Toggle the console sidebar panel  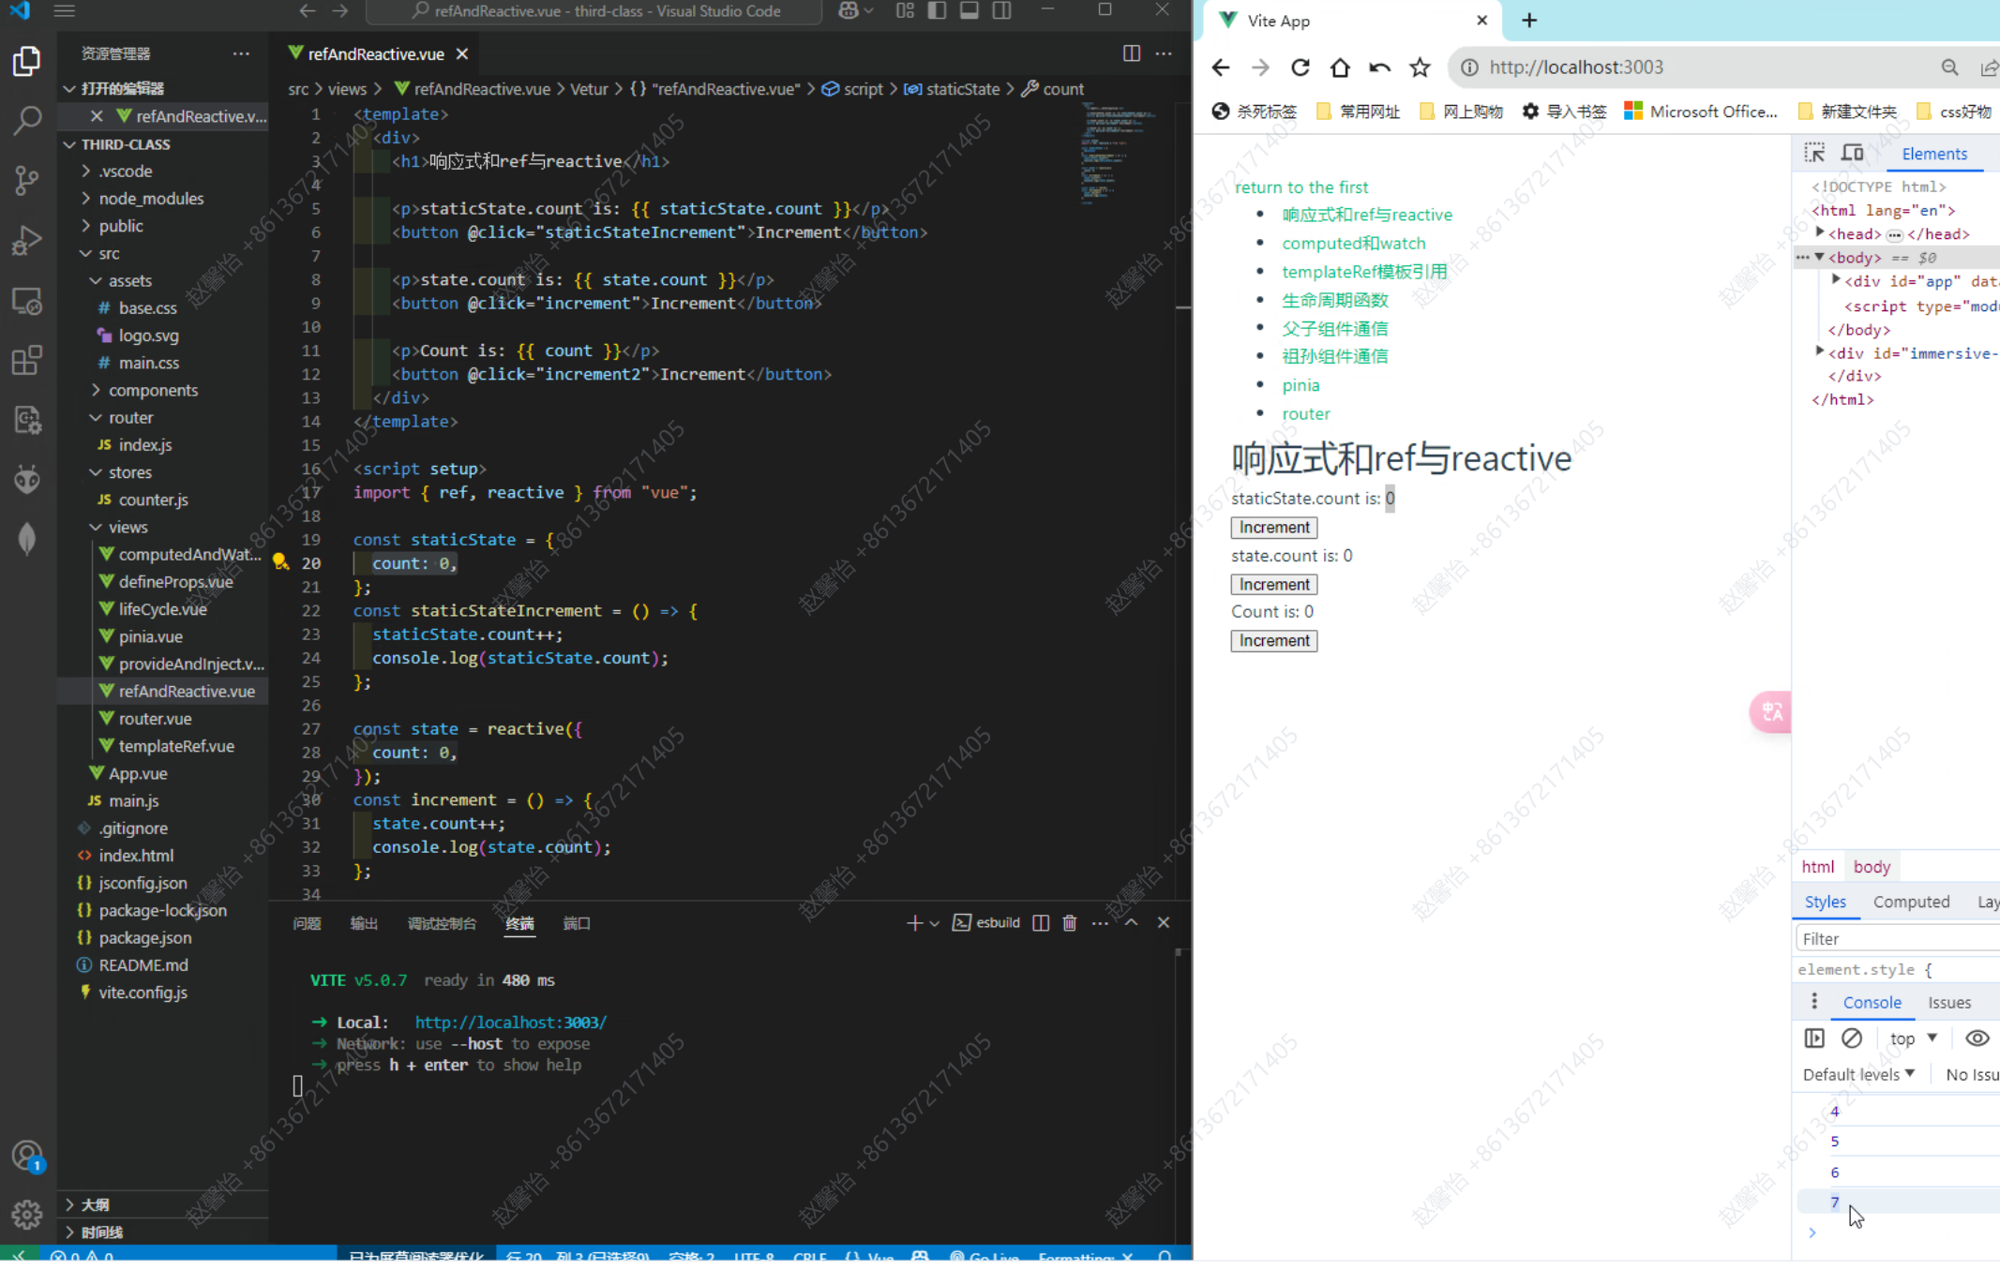(1814, 1038)
